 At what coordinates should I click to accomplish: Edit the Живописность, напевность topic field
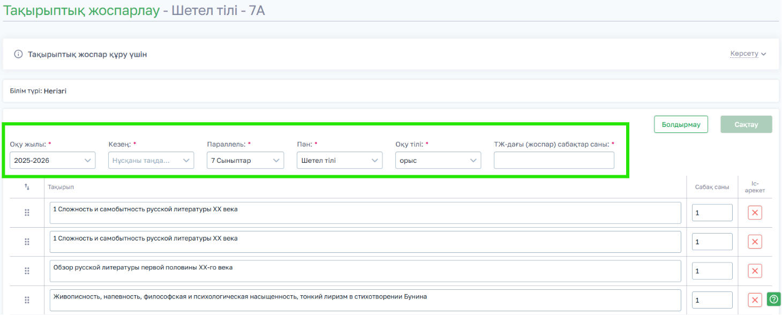[365, 300]
